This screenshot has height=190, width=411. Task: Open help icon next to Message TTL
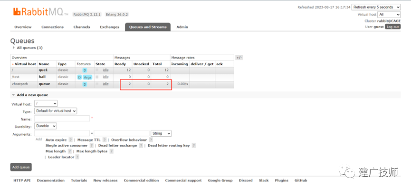[x=105, y=140]
